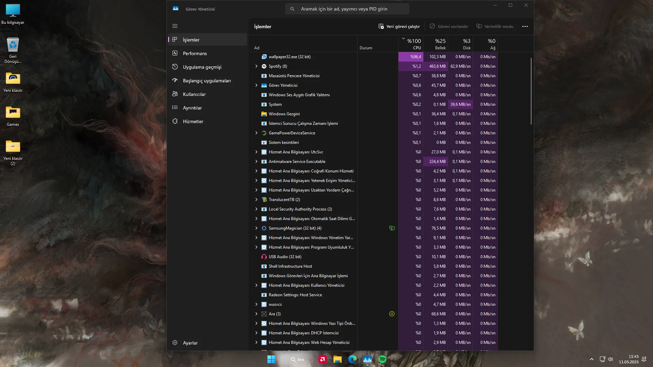This screenshot has height=367, width=653.
Task: Click the process list vertical scrollbar
Action: click(x=531, y=91)
